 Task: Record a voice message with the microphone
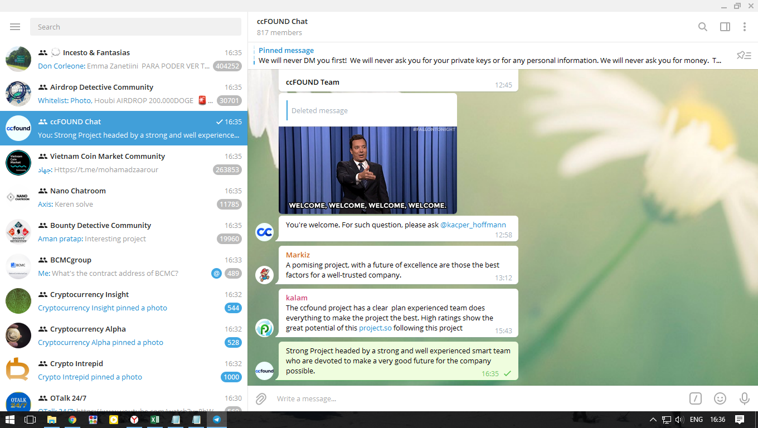pyautogui.click(x=744, y=398)
